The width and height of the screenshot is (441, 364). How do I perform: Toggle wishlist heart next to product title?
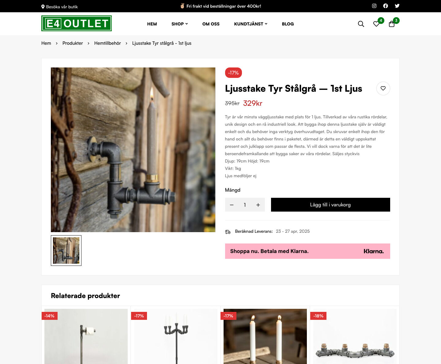(383, 88)
